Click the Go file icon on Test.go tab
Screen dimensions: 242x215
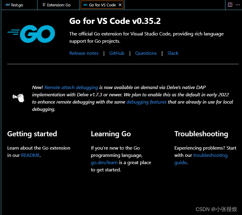7,5
